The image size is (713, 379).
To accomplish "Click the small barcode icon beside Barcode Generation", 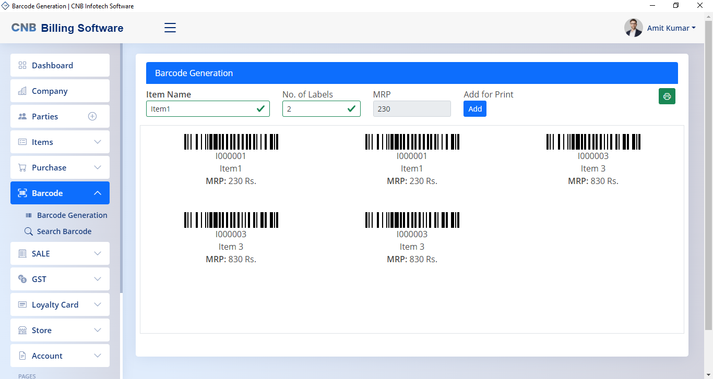I will coord(29,215).
